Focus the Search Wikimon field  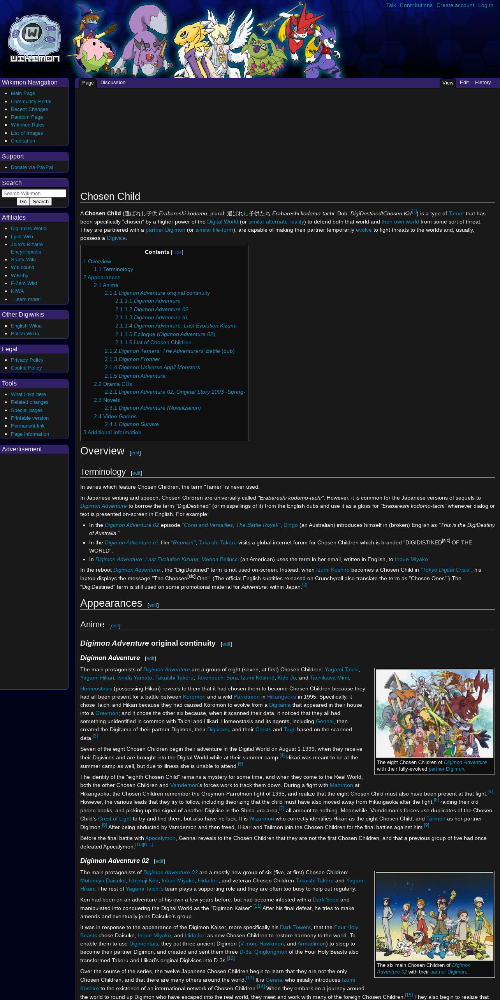pos(34,193)
